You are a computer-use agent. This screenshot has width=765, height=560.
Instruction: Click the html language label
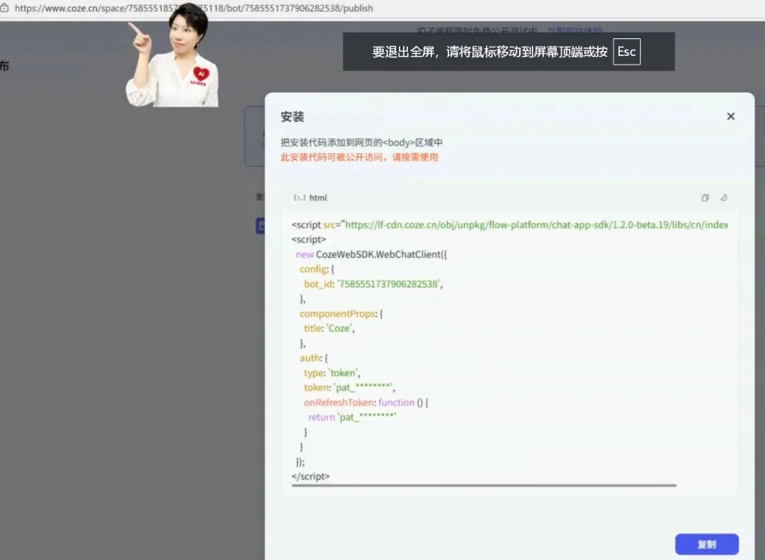coord(318,198)
